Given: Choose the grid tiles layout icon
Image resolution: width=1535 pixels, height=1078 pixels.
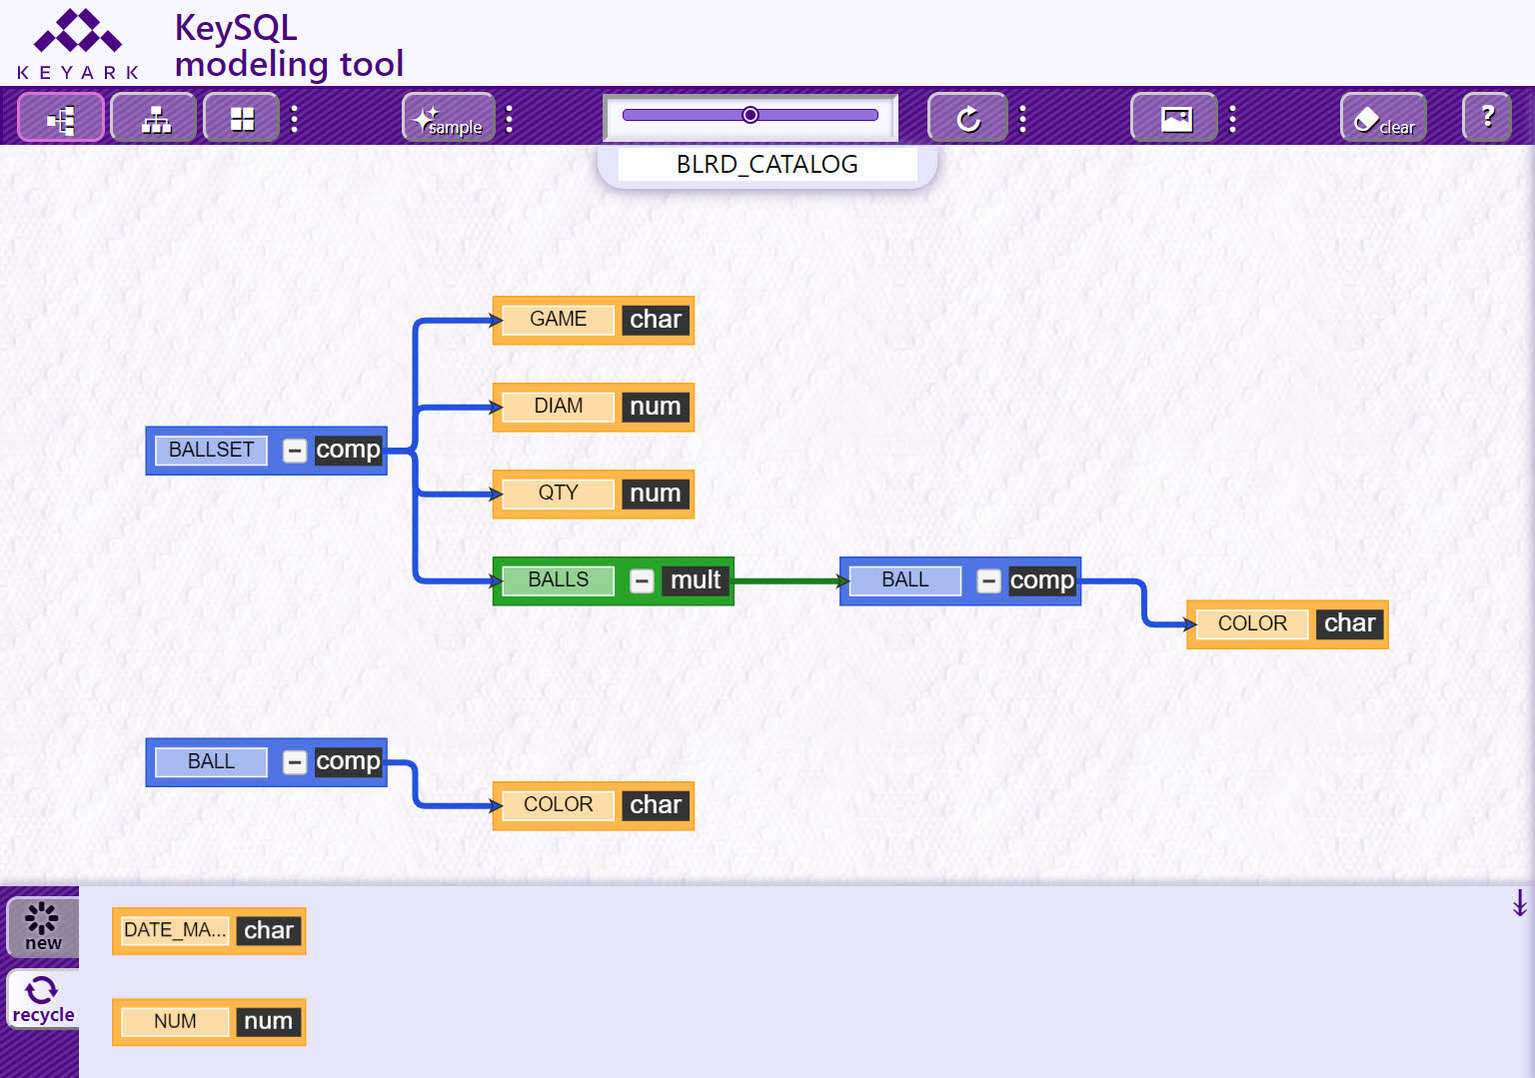Looking at the screenshot, I should pos(242,119).
